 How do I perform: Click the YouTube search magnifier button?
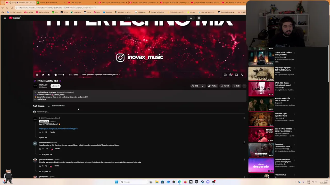(191, 18)
